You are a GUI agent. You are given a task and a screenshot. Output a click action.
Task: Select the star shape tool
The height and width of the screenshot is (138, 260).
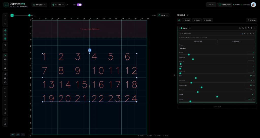[x=5, y=105]
